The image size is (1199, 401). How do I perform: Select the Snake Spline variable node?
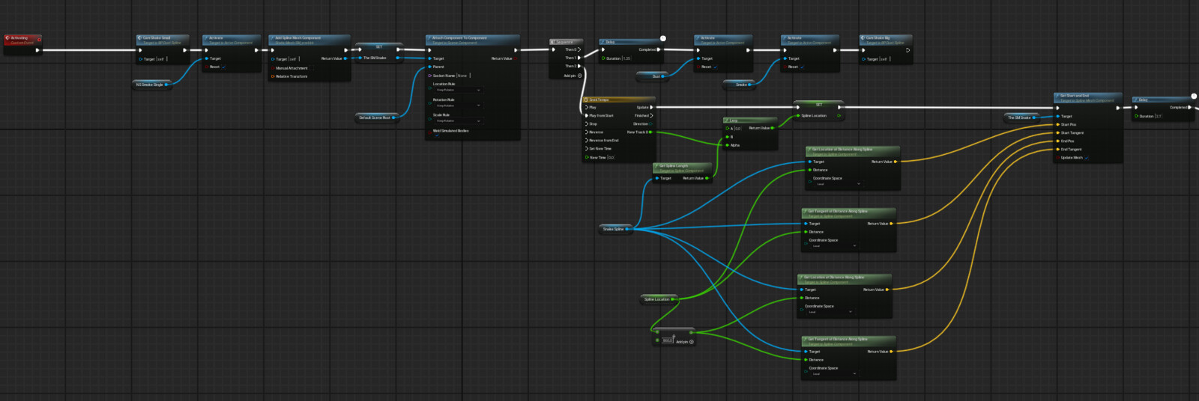[x=615, y=229]
